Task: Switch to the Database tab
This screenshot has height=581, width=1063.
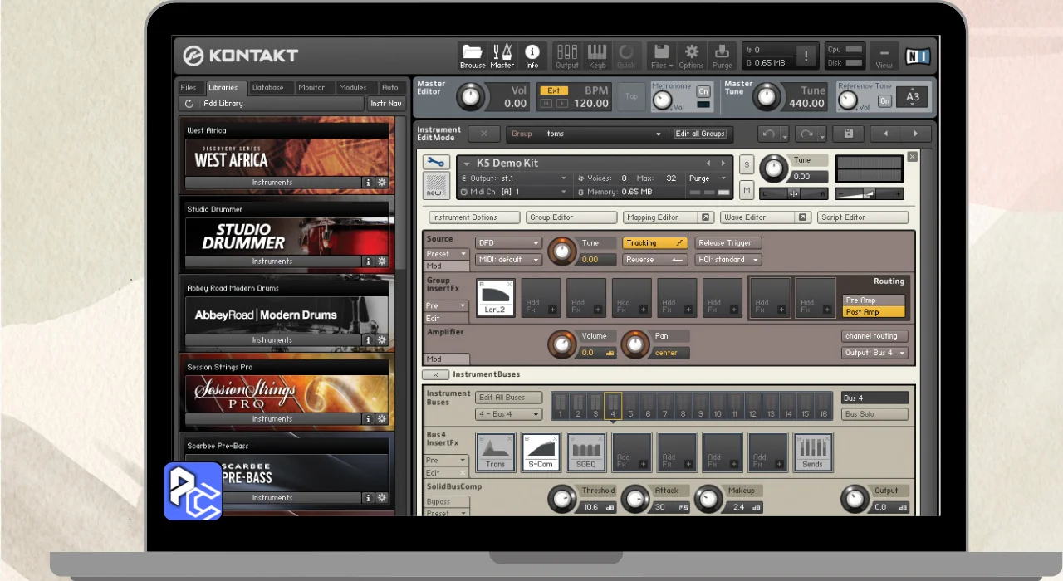Action: [x=267, y=87]
